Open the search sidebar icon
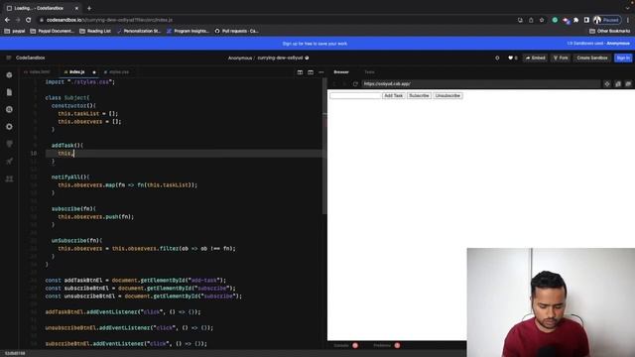This screenshot has width=635, height=357. tap(9, 109)
